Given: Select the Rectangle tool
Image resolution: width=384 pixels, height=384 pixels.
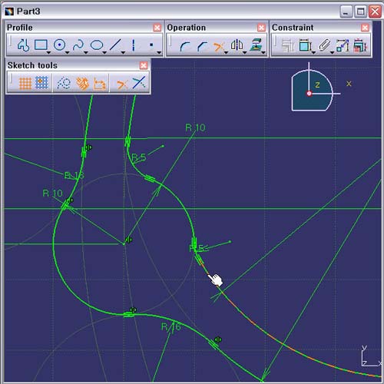Looking at the screenshot, I should (x=41, y=45).
